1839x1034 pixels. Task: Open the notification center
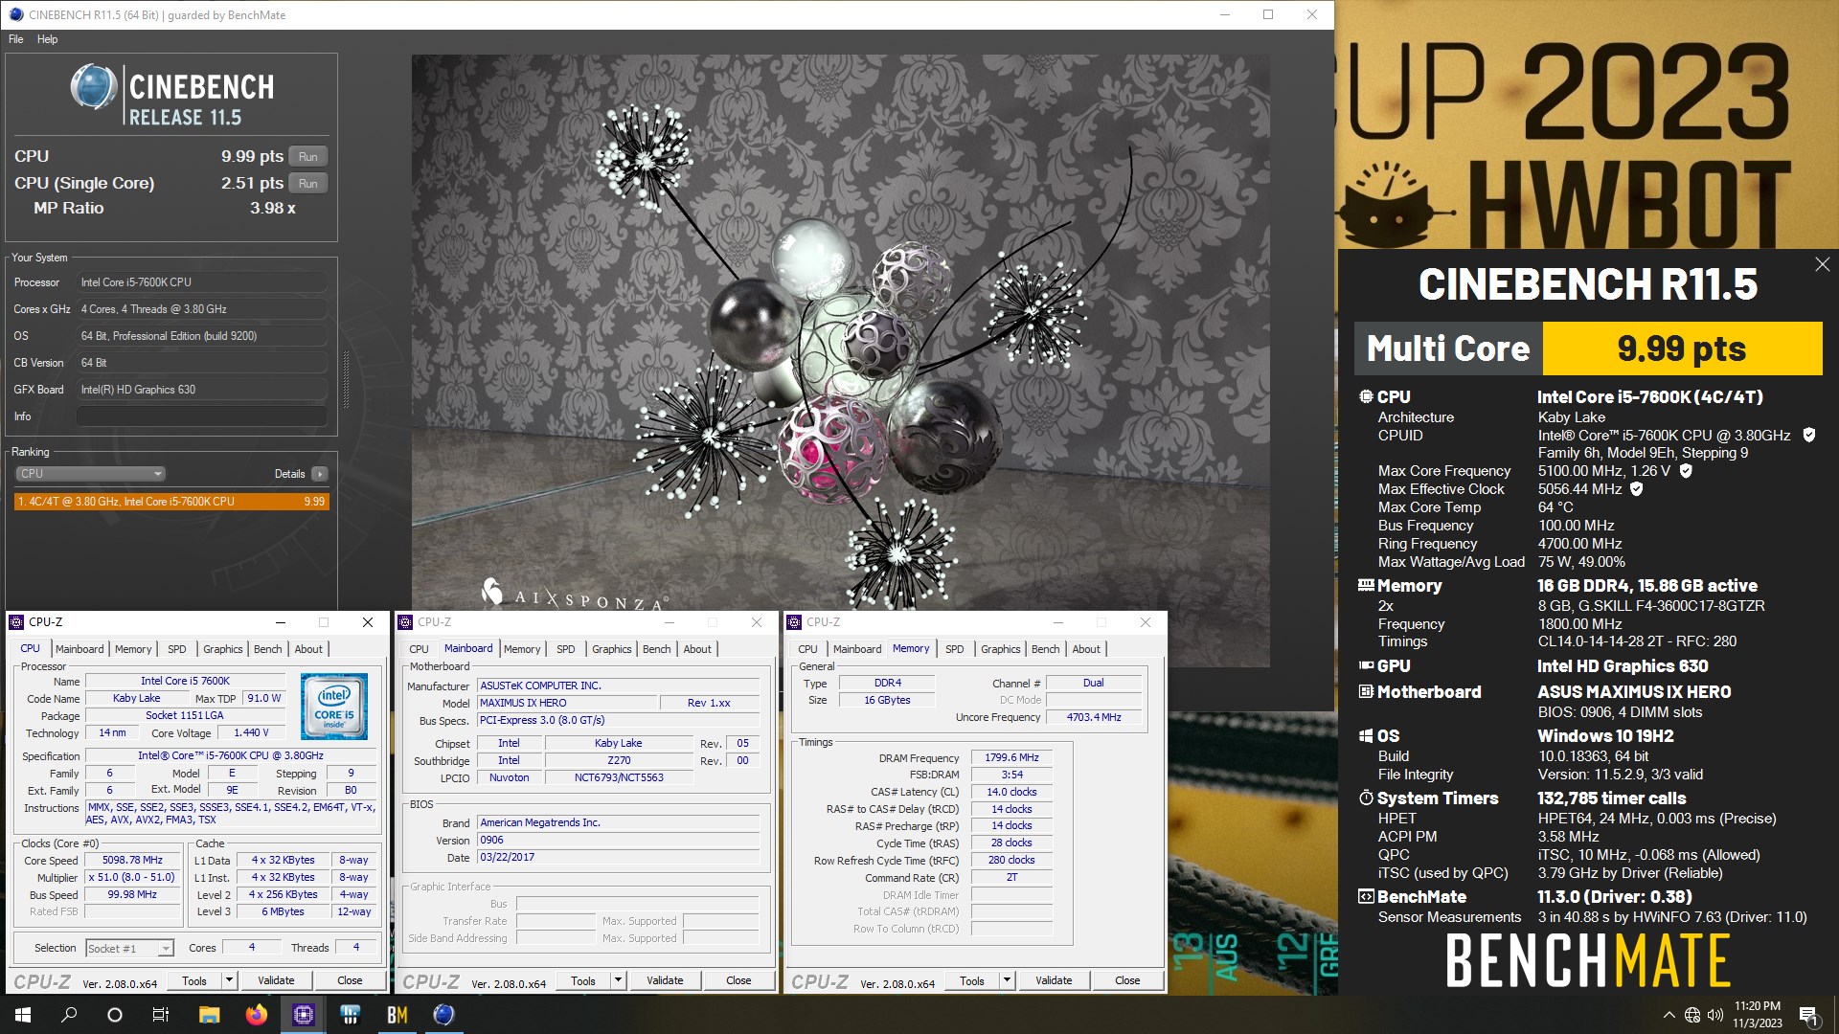click(1809, 1015)
